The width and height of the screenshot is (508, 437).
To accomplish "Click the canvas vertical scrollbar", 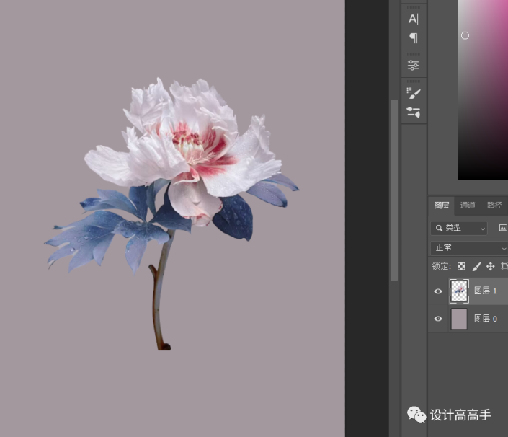I will tap(394, 190).
